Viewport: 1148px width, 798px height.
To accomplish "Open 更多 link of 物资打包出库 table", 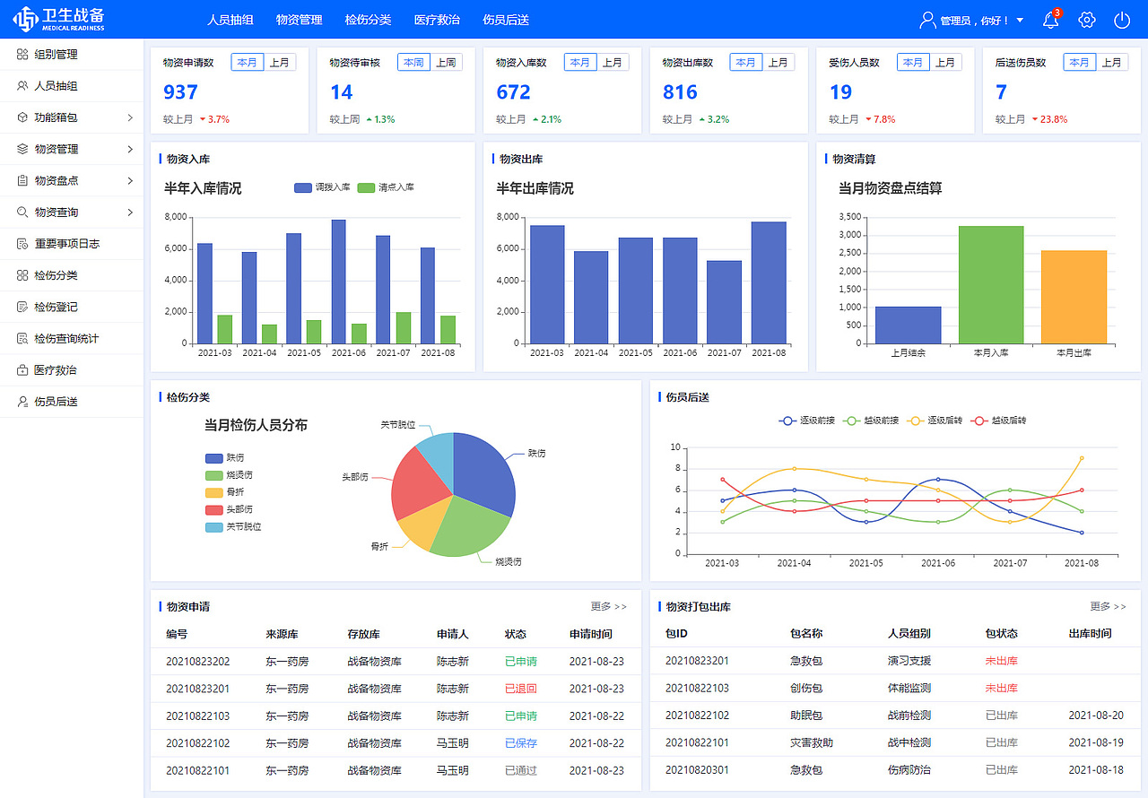I will point(1107,606).
